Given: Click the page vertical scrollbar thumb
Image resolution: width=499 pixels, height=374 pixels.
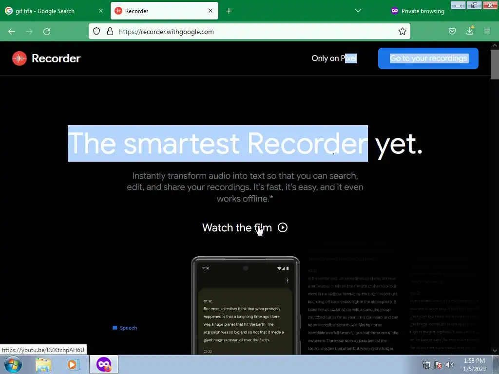Looking at the screenshot, I should (495, 65).
